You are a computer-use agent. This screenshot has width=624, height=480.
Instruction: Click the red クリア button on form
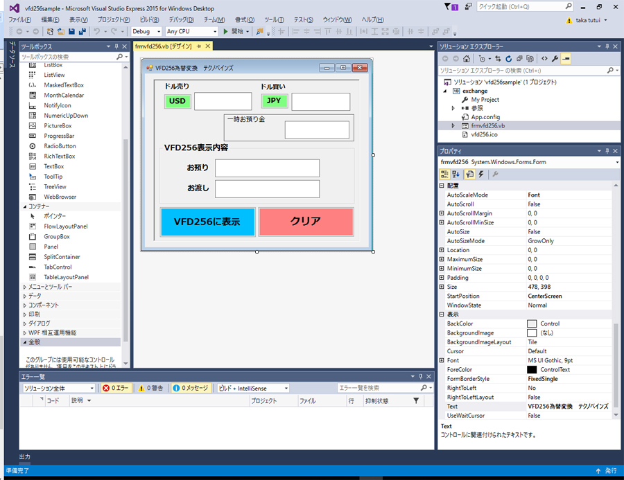tap(306, 222)
